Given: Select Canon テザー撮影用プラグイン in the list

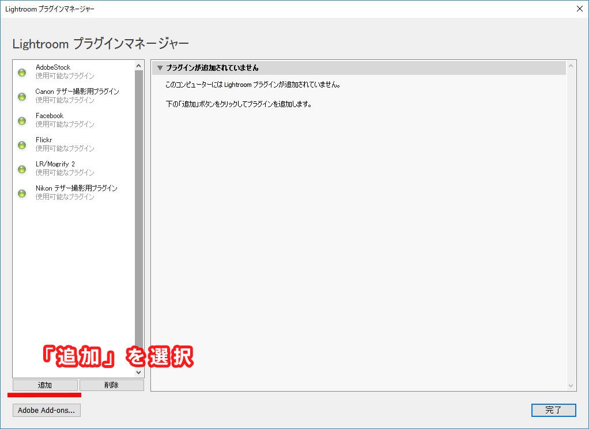Looking at the screenshot, I should click(x=77, y=96).
